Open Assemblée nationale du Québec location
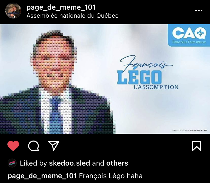The width and height of the screenshot is (210, 183). coord(73,16)
